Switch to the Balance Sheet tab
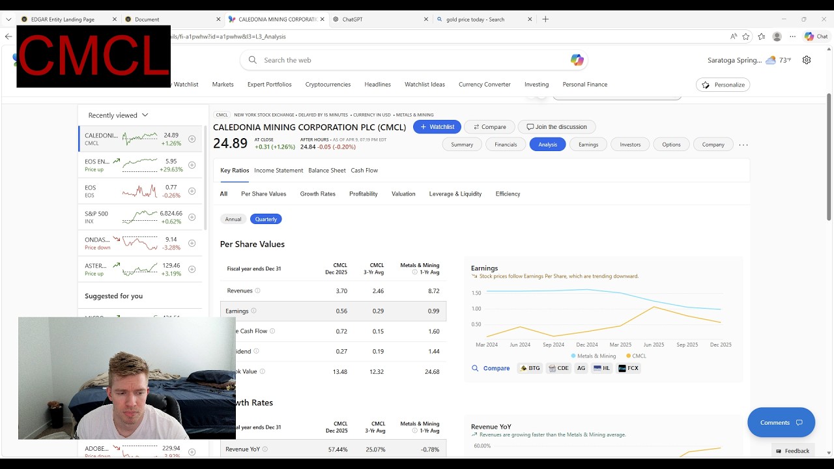The image size is (834, 469). point(327,170)
